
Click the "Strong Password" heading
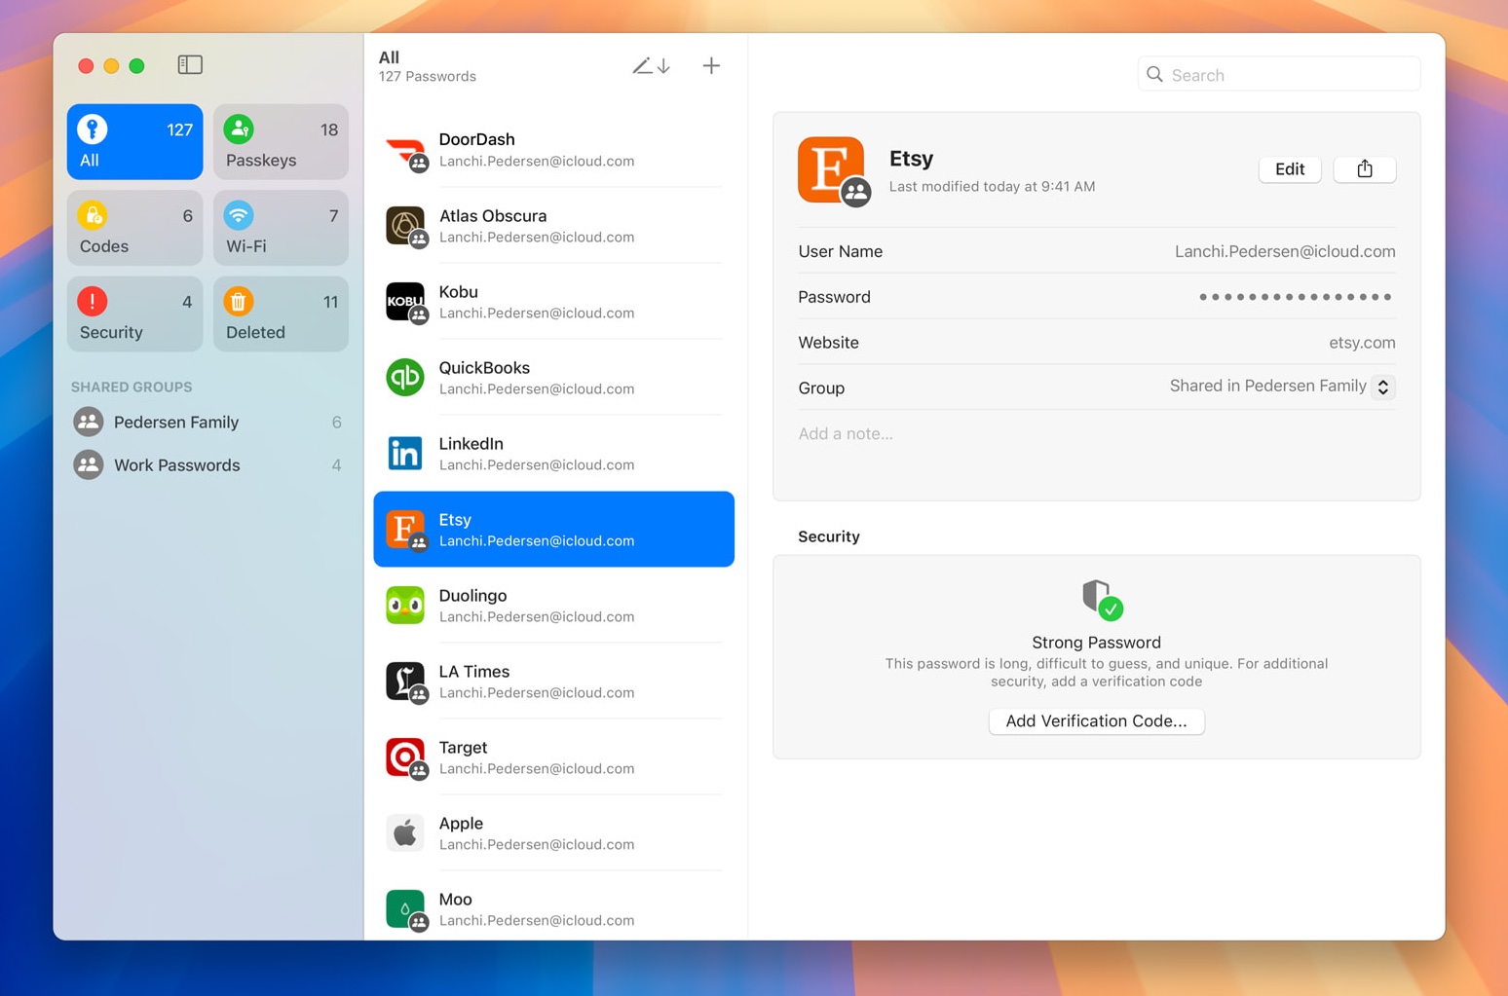1096,643
